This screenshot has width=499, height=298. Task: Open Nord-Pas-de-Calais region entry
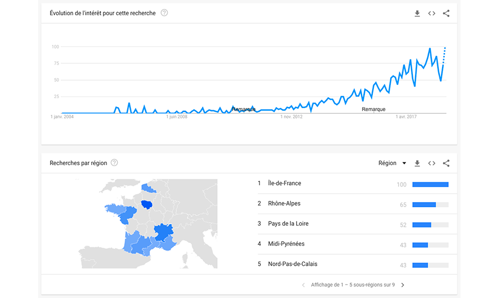tap(293, 264)
